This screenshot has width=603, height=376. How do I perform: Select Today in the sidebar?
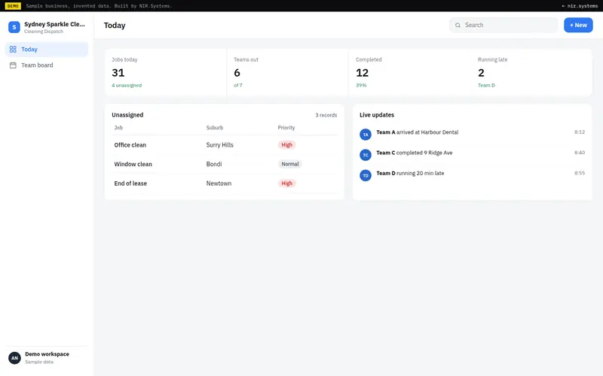click(47, 49)
